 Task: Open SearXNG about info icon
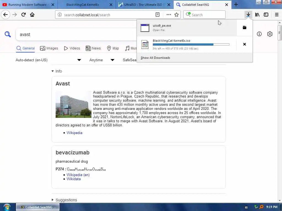click(259, 34)
